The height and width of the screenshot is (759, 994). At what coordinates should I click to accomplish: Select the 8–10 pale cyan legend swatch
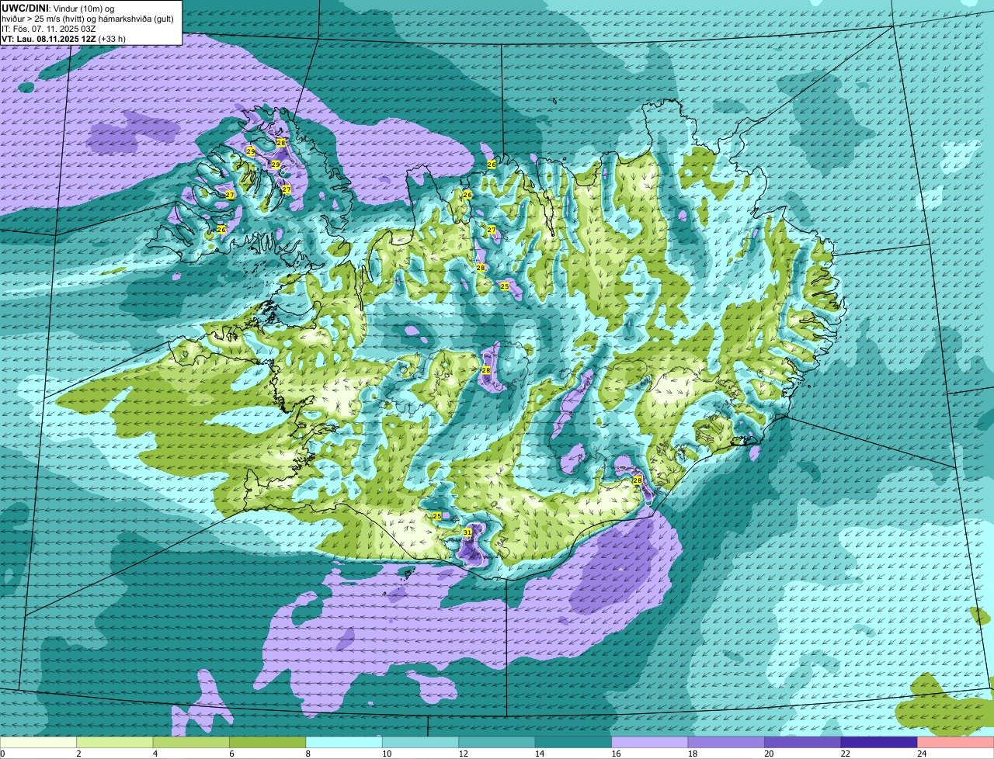coord(344,743)
